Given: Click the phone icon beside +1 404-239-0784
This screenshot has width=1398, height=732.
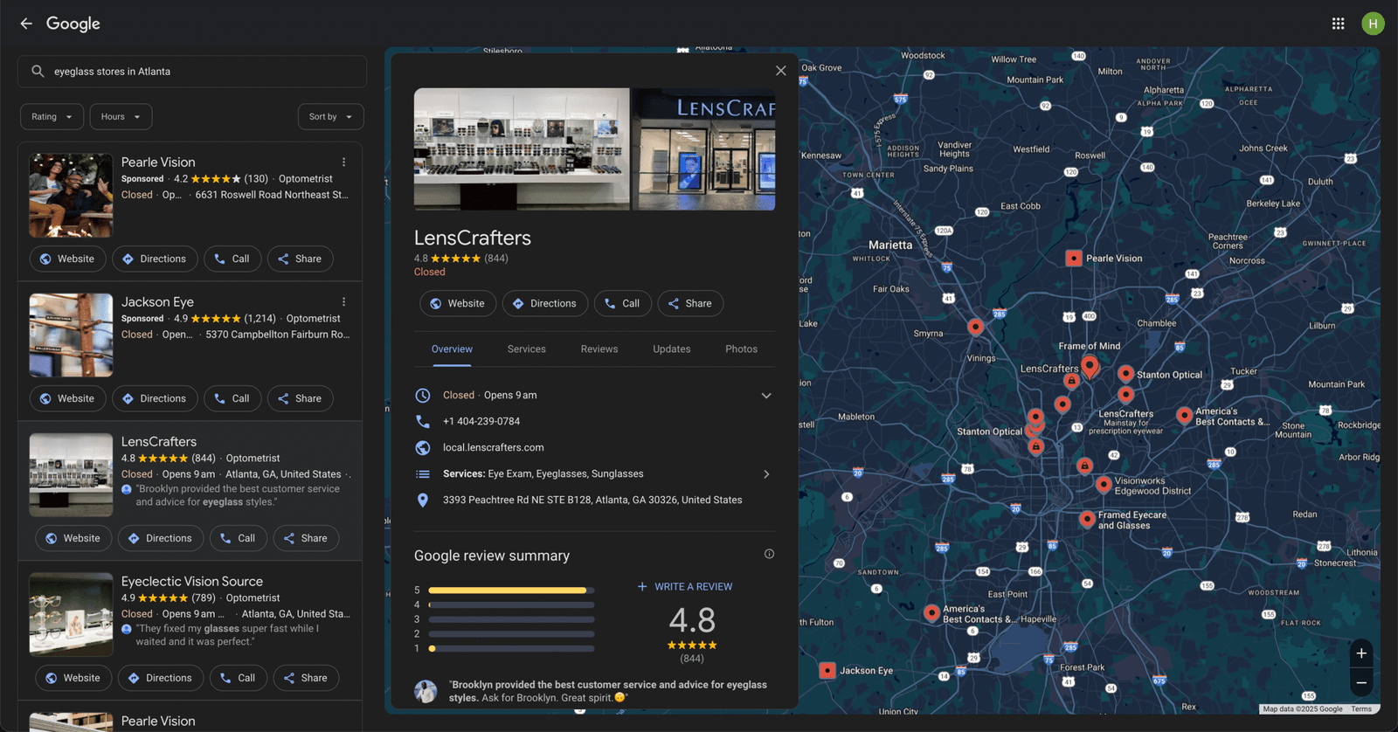Looking at the screenshot, I should [423, 421].
